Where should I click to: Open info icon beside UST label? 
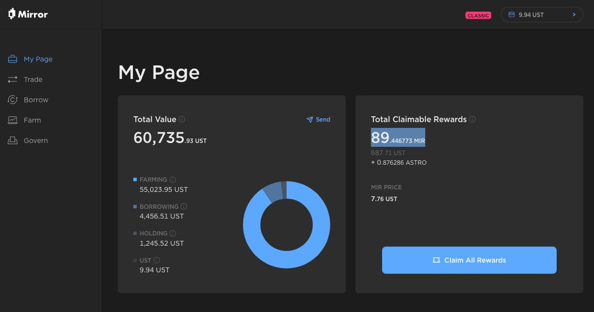(157, 260)
